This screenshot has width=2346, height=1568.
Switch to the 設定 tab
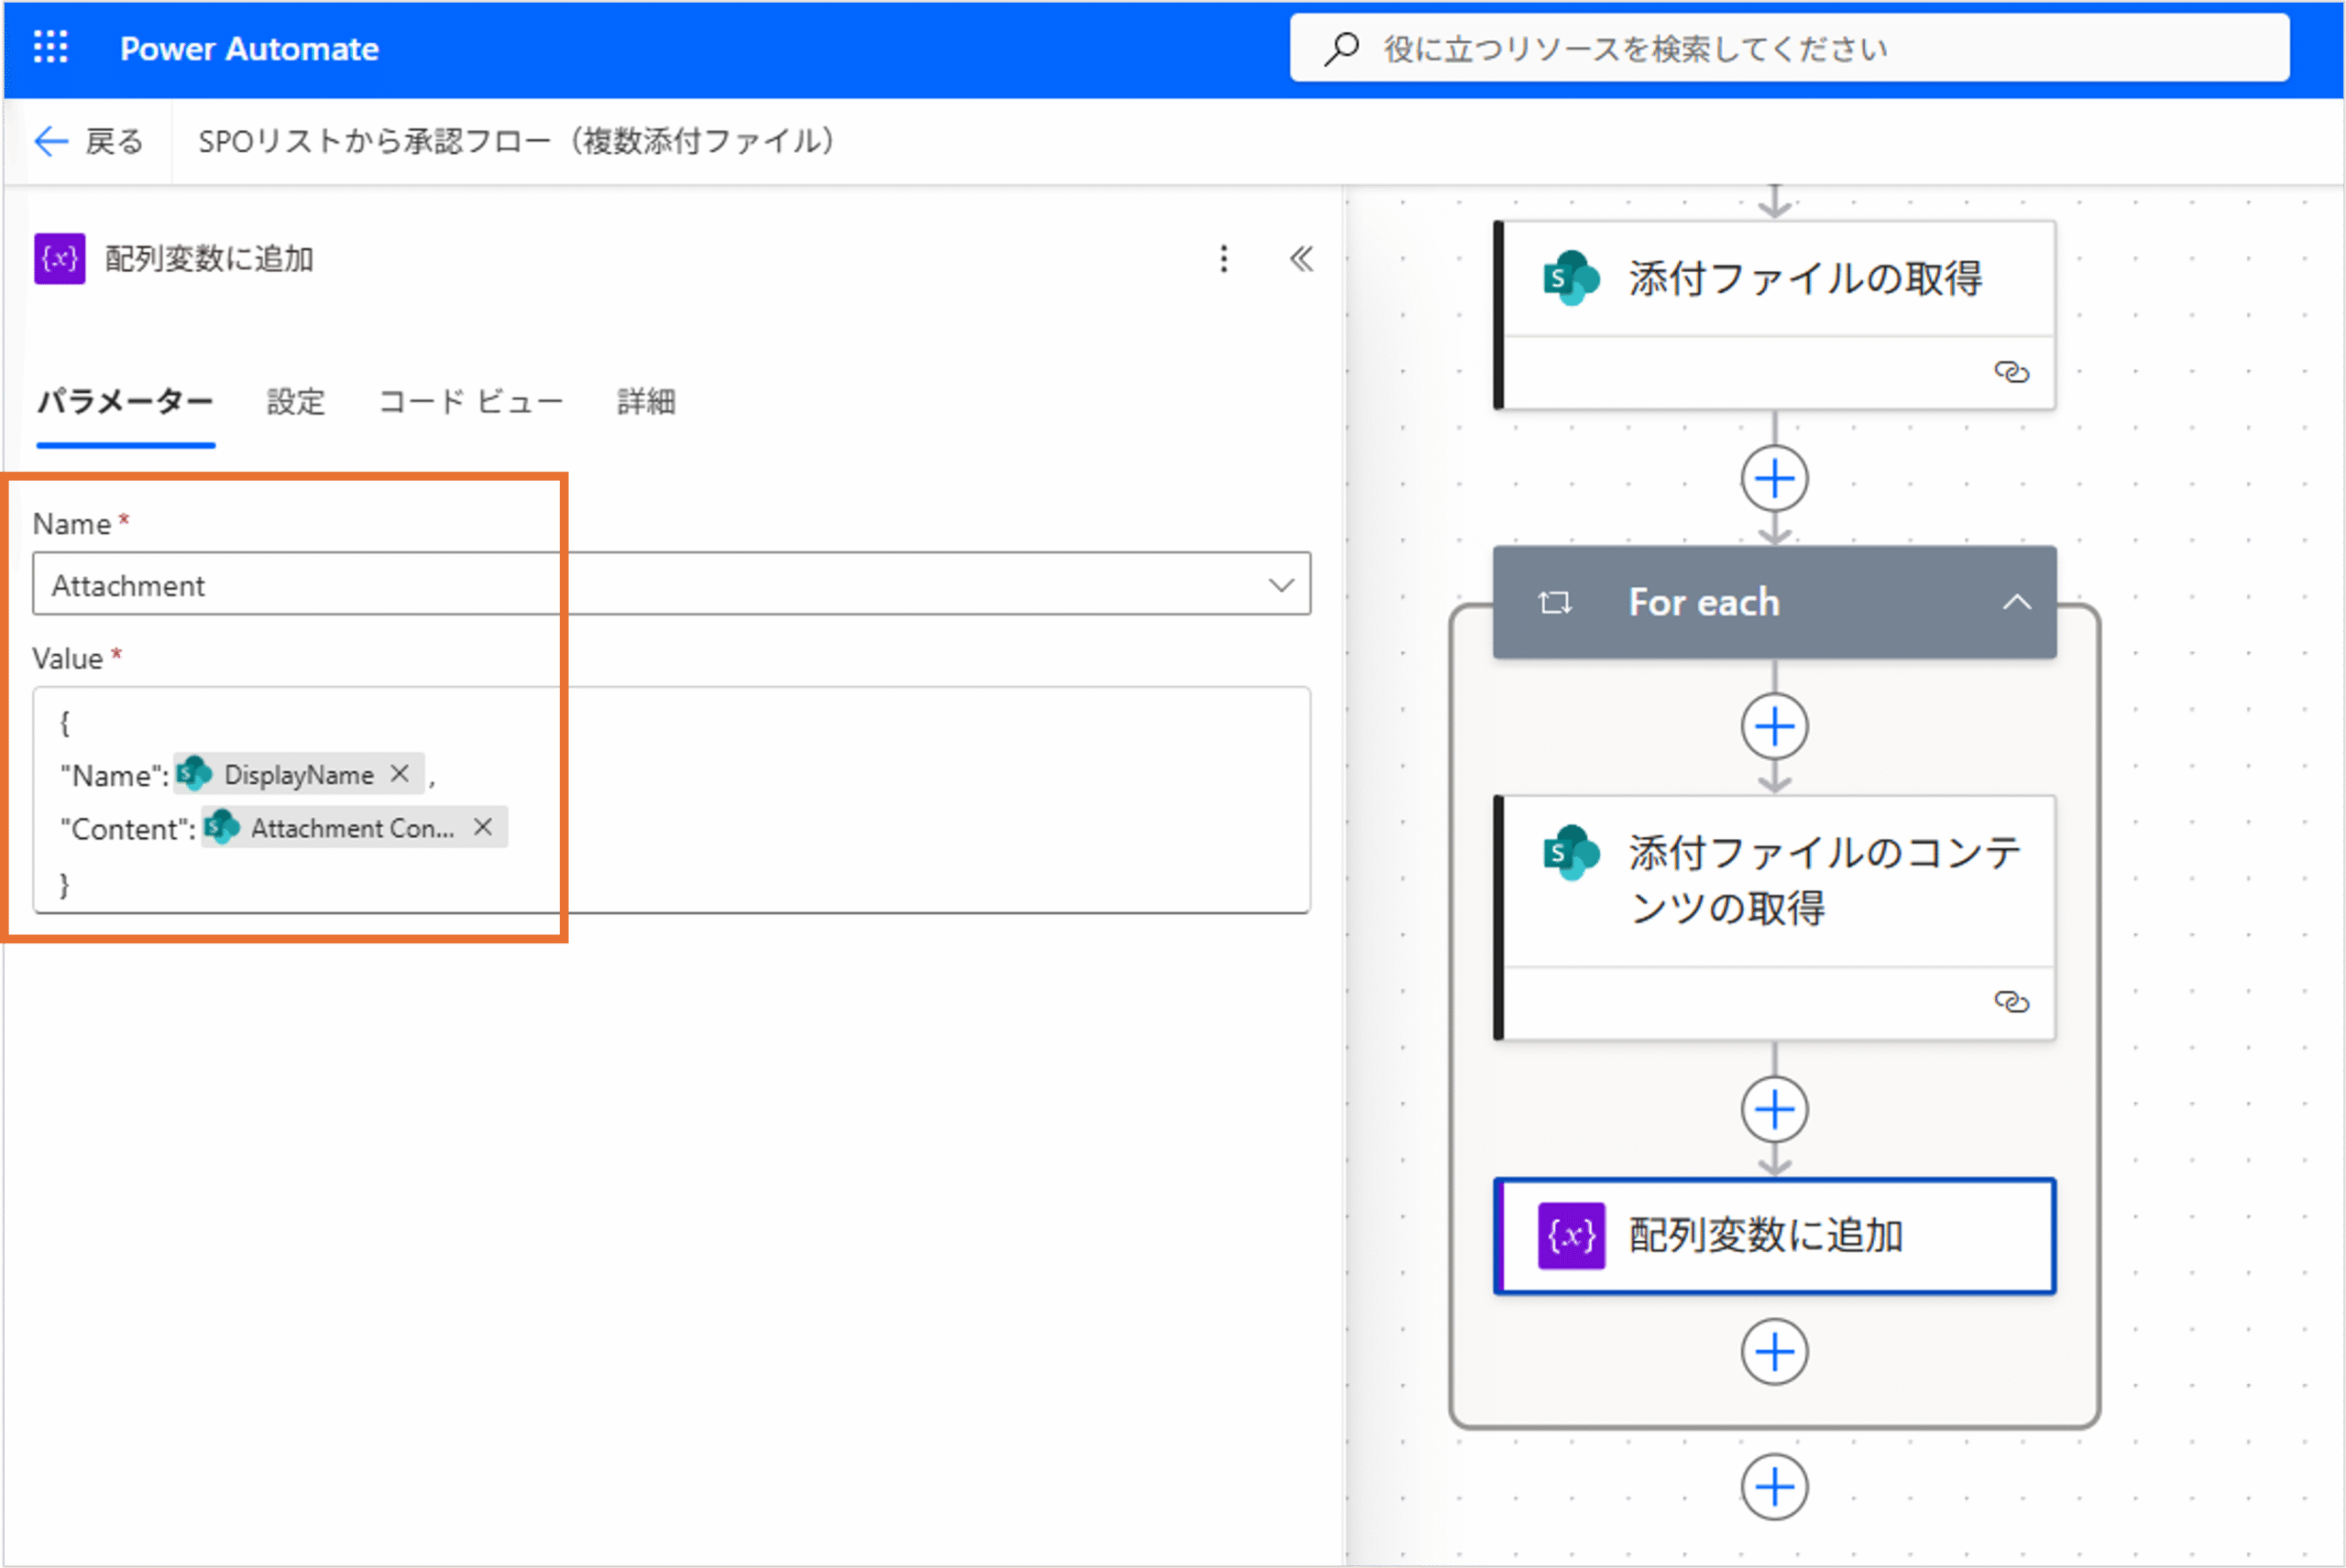(x=295, y=402)
